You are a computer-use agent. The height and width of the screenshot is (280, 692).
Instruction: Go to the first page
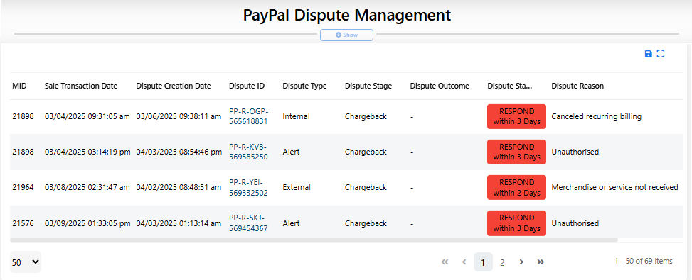point(445,262)
